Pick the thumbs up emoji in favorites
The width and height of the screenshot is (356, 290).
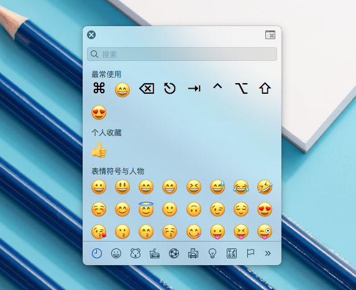[99, 150]
